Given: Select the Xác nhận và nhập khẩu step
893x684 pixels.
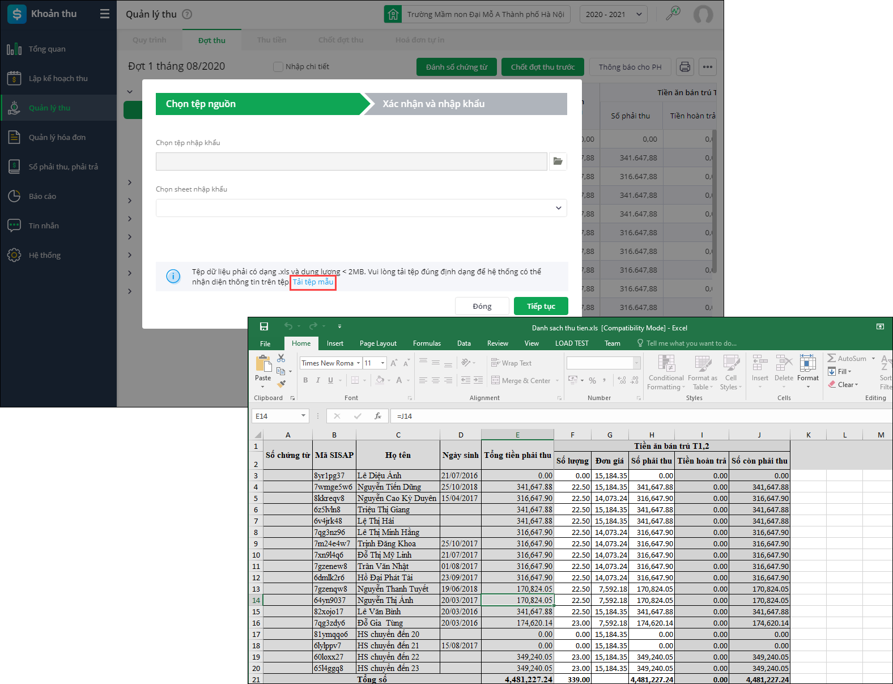Looking at the screenshot, I should (465, 104).
